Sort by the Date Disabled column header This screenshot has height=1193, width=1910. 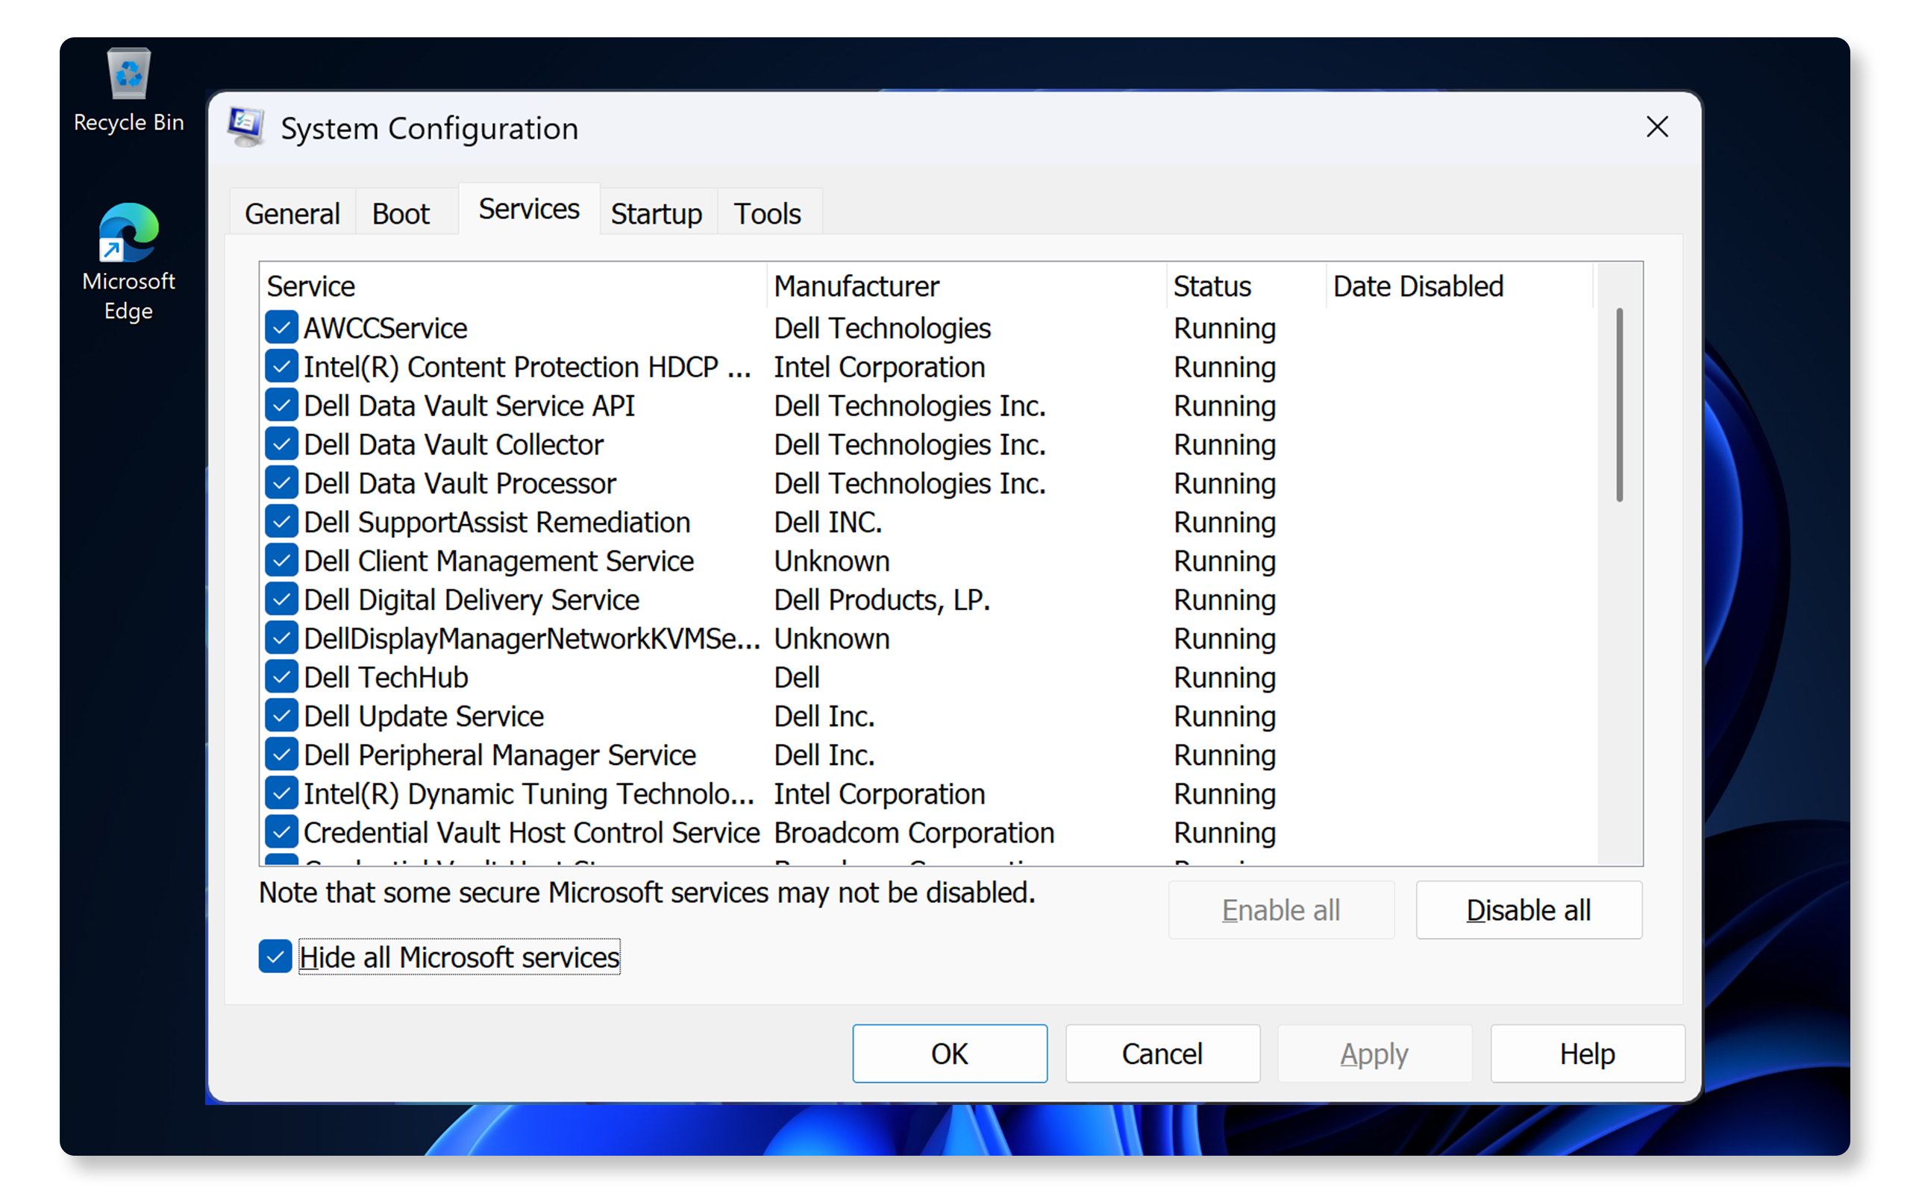pos(1459,286)
